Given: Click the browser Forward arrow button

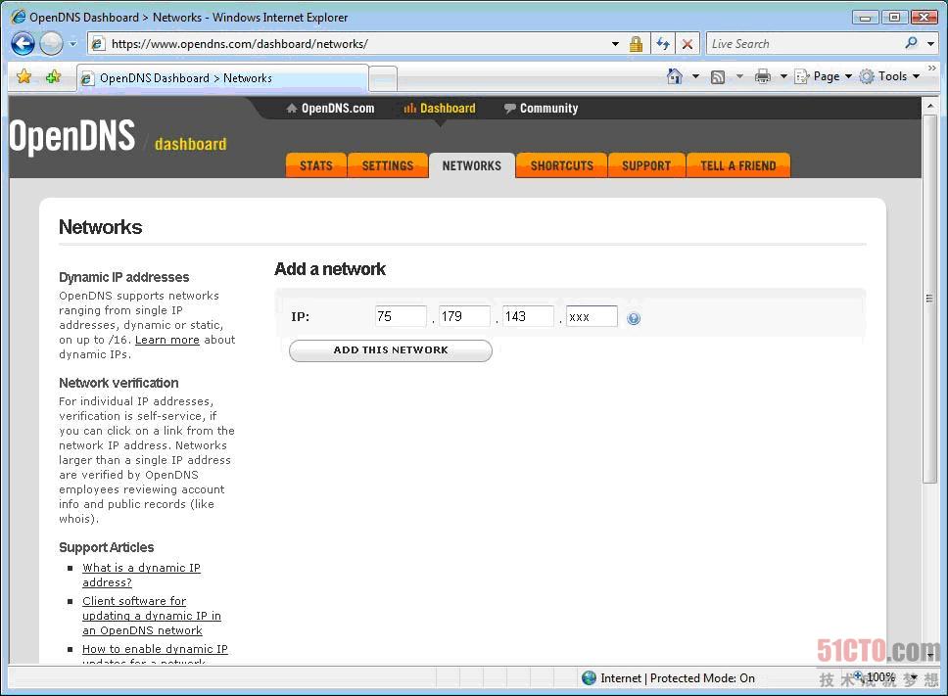Looking at the screenshot, I should (51, 43).
